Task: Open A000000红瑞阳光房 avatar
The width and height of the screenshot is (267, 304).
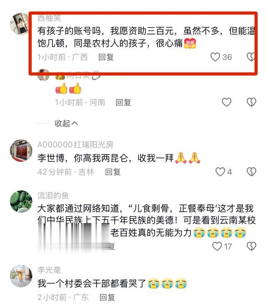Action: pos(21,151)
